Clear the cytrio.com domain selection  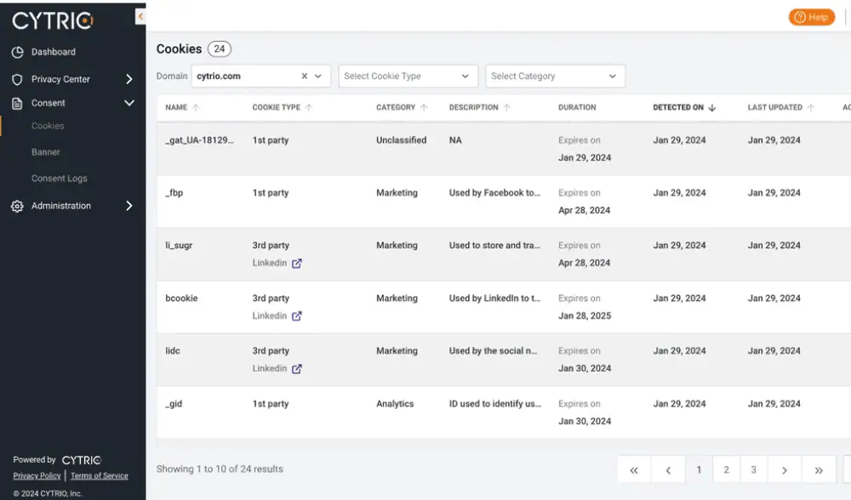tap(305, 77)
